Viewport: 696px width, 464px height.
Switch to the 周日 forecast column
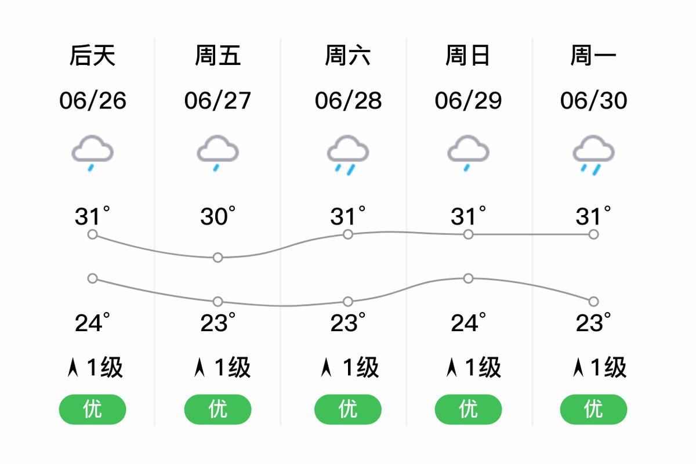[x=467, y=55]
